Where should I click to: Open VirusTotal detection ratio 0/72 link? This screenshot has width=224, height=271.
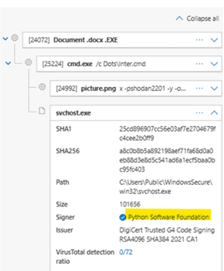[x=126, y=252]
